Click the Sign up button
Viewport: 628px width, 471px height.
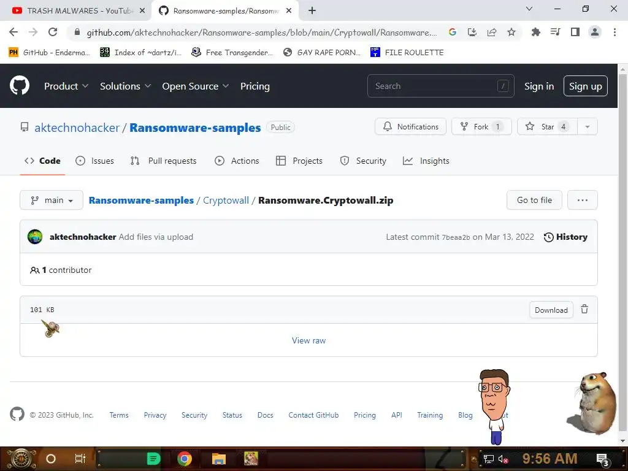pyautogui.click(x=585, y=86)
